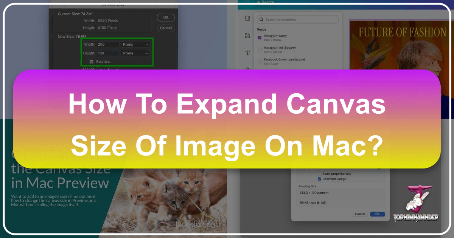The image size is (454, 238).
Task: Open the hamburger menu above the Canva sidebar
Action: click(x=246, y=2)
